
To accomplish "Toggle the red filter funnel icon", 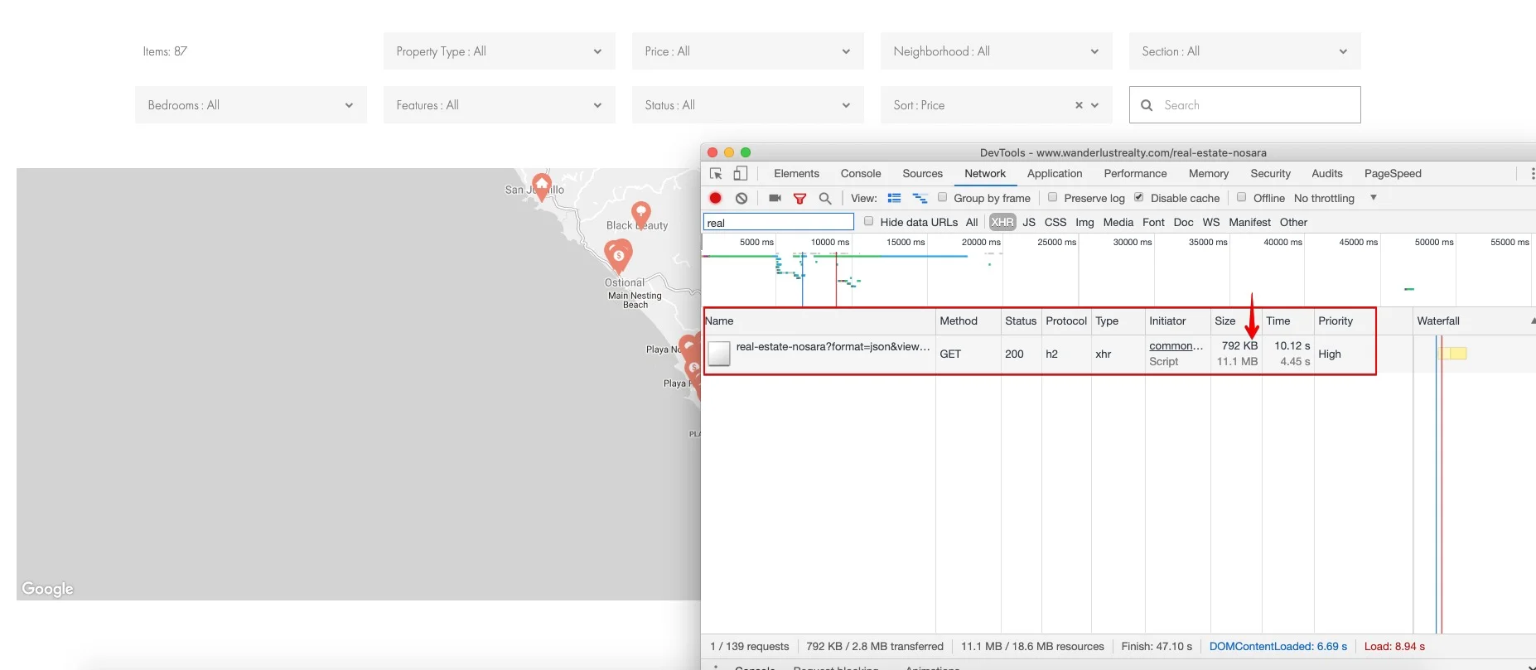I will [x=799, y=198].
